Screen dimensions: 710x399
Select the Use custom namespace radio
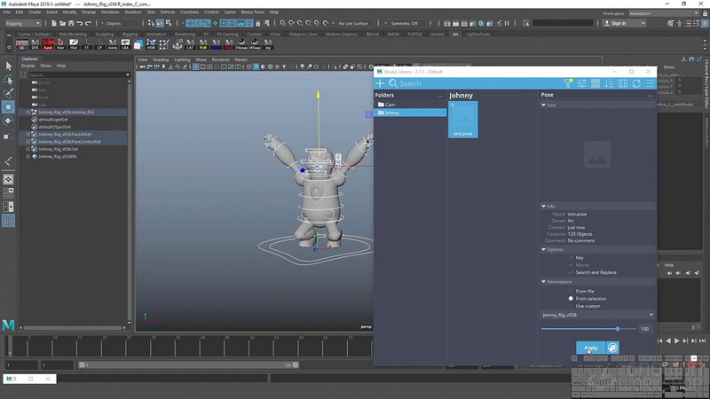pyautogui.click(x=571, y=306)
